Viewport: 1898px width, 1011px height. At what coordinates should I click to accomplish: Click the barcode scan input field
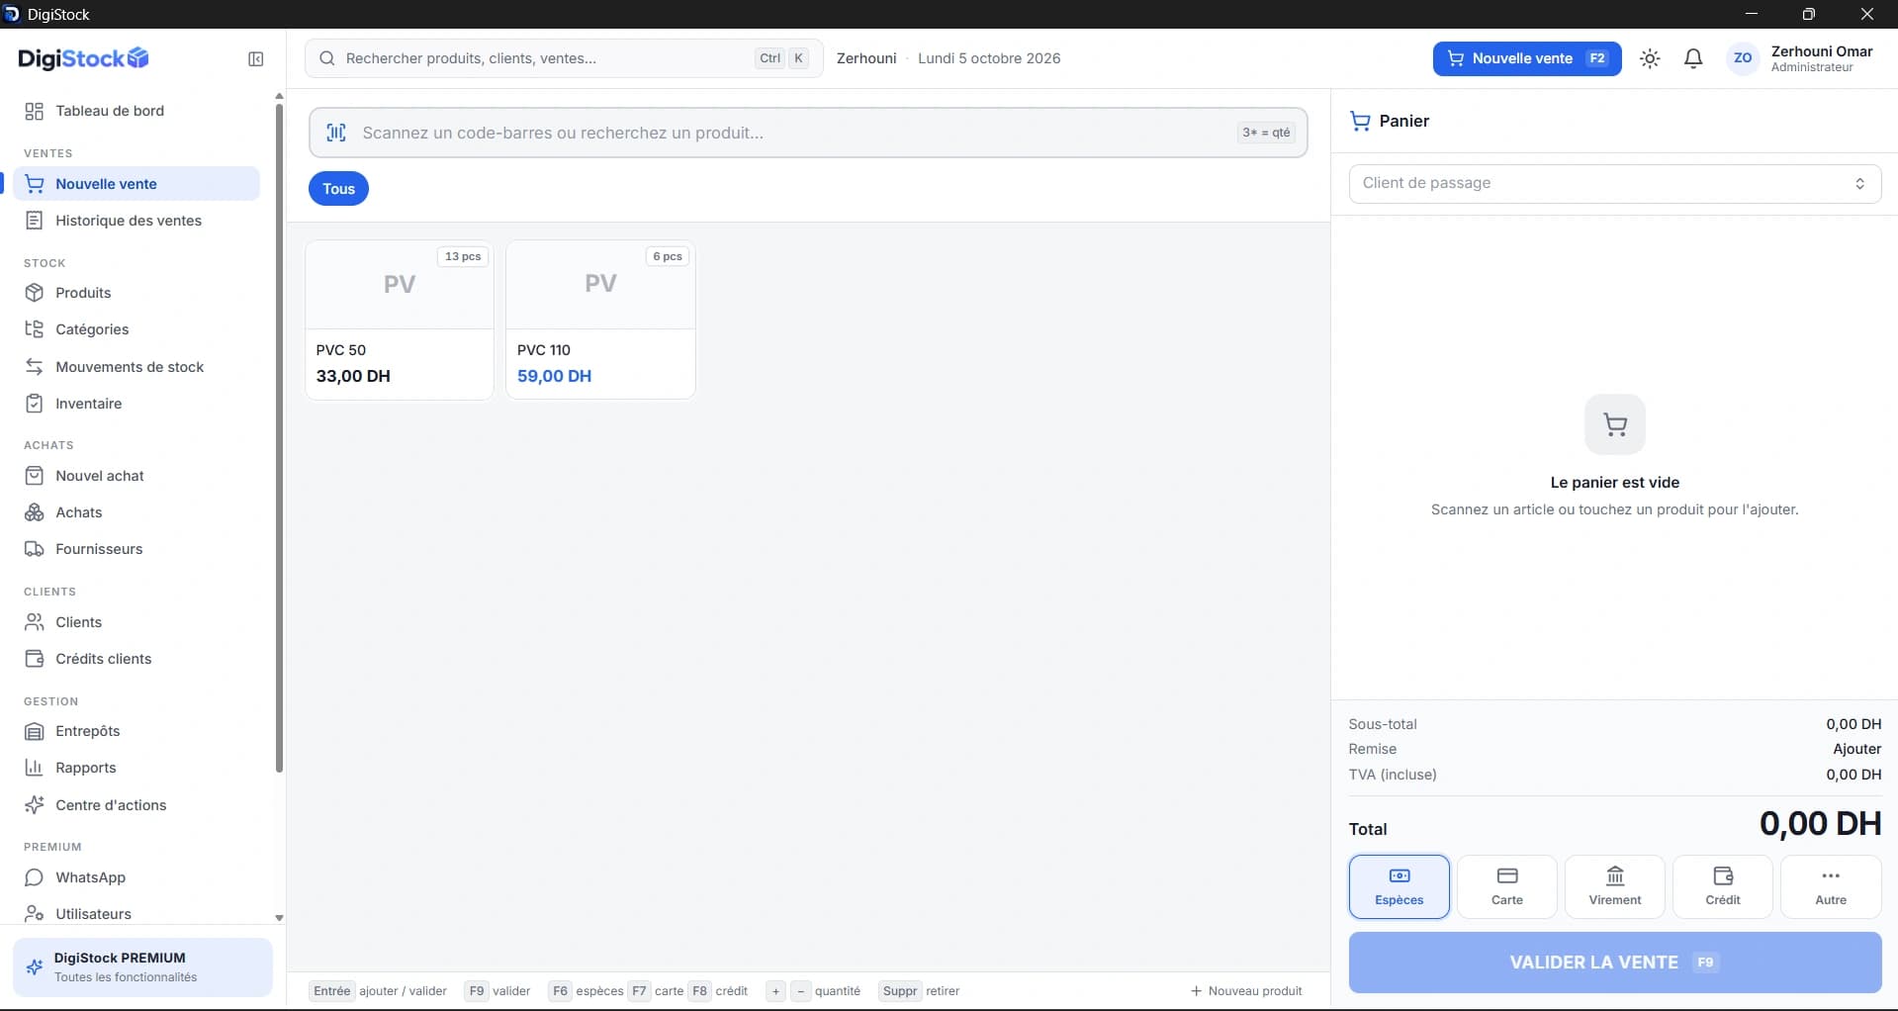[x=808, y=133]
